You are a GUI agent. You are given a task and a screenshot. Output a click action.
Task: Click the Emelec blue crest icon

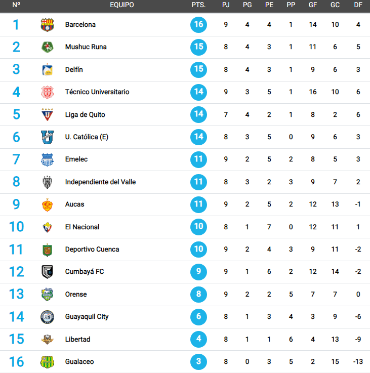point(48,159)
